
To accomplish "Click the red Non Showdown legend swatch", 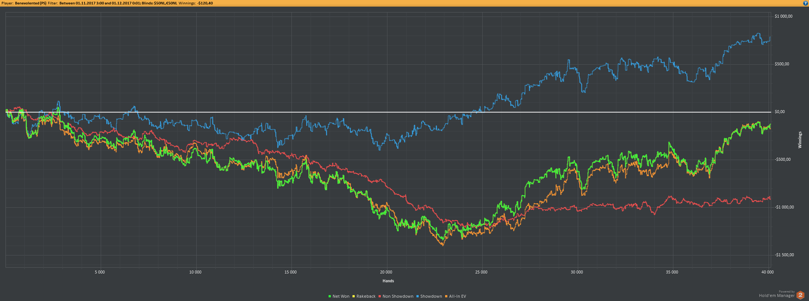I will 380,296.
